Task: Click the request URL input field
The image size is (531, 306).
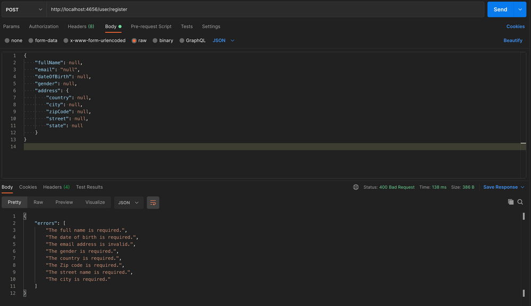Action: coord(265,10)
